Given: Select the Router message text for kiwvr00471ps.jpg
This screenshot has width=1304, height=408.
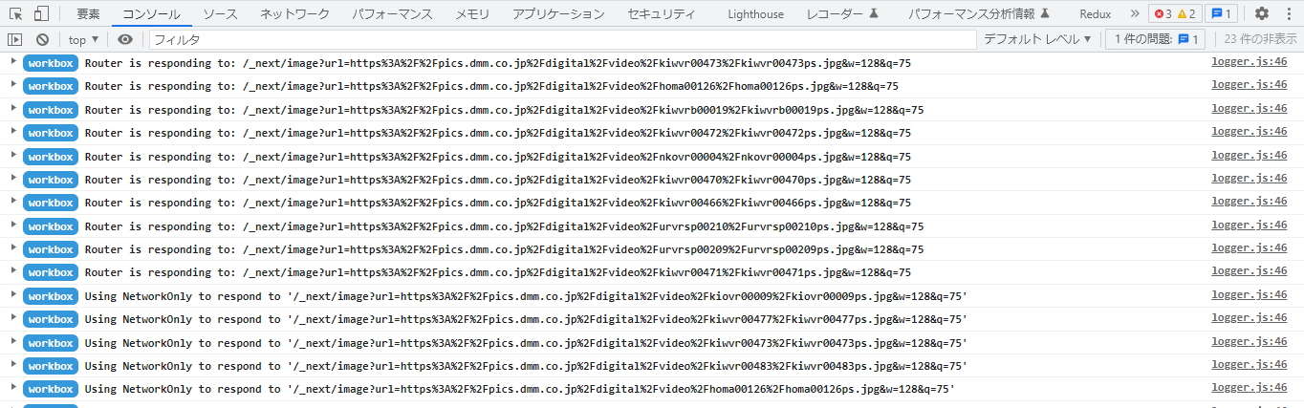Looking at the screenshot, I should click(498, 272).
